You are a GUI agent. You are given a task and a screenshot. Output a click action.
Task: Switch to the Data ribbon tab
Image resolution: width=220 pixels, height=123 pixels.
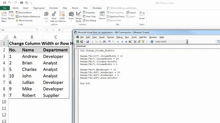65,8
